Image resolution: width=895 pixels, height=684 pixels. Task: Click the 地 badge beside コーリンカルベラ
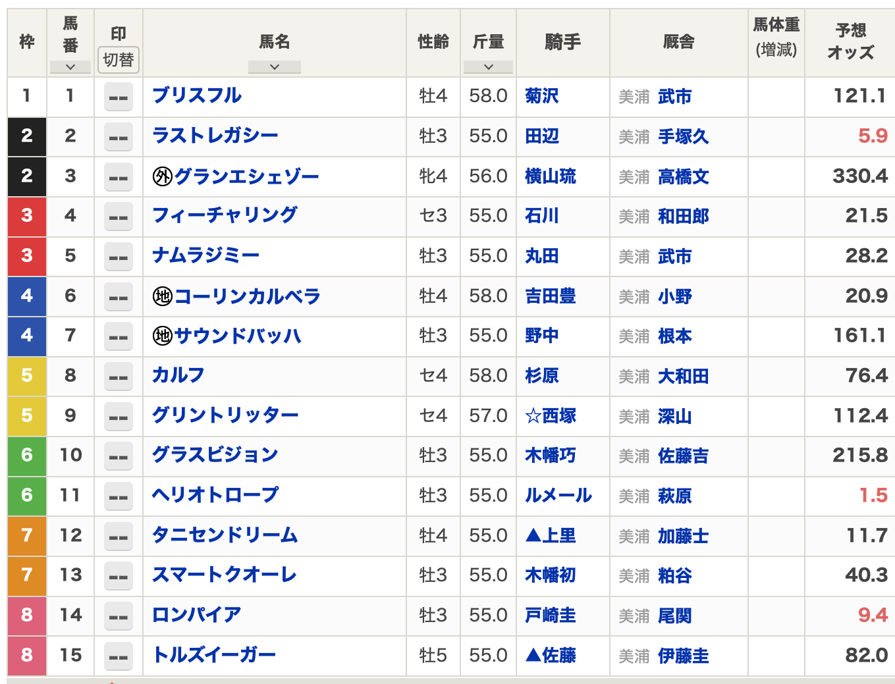pyautogui.click(x=162, y=296)
